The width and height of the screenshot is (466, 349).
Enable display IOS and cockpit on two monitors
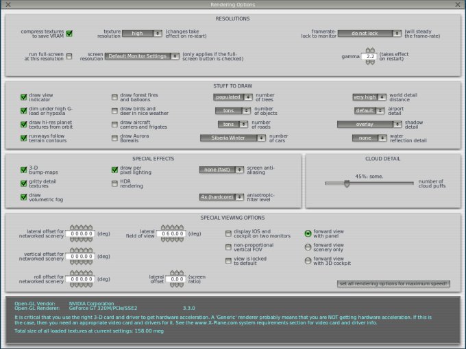228,233
